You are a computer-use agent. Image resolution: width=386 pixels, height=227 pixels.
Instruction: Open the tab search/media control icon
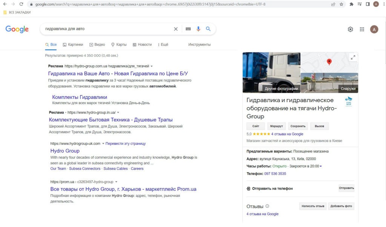tap(360, 4)
